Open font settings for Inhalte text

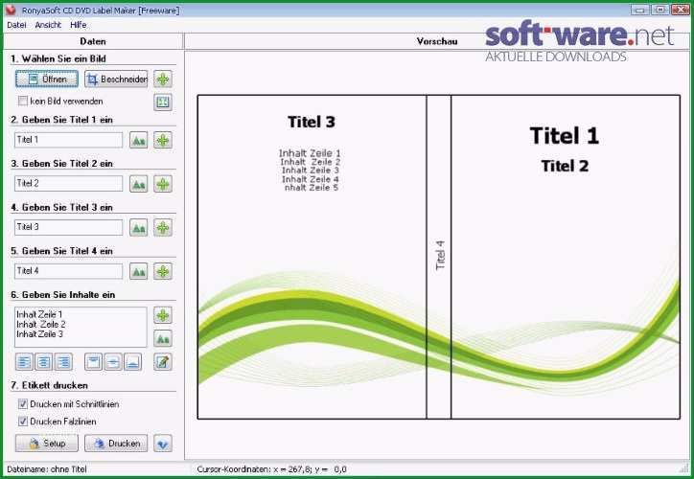coord(163,339)
